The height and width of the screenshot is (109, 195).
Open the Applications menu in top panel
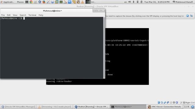(7, 2)
